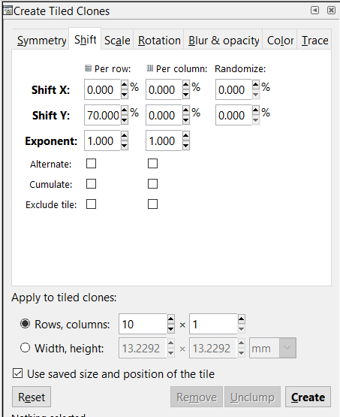Click the Shift X per column field
This screenshot has height=417, width=340.
tap(164, 89)
